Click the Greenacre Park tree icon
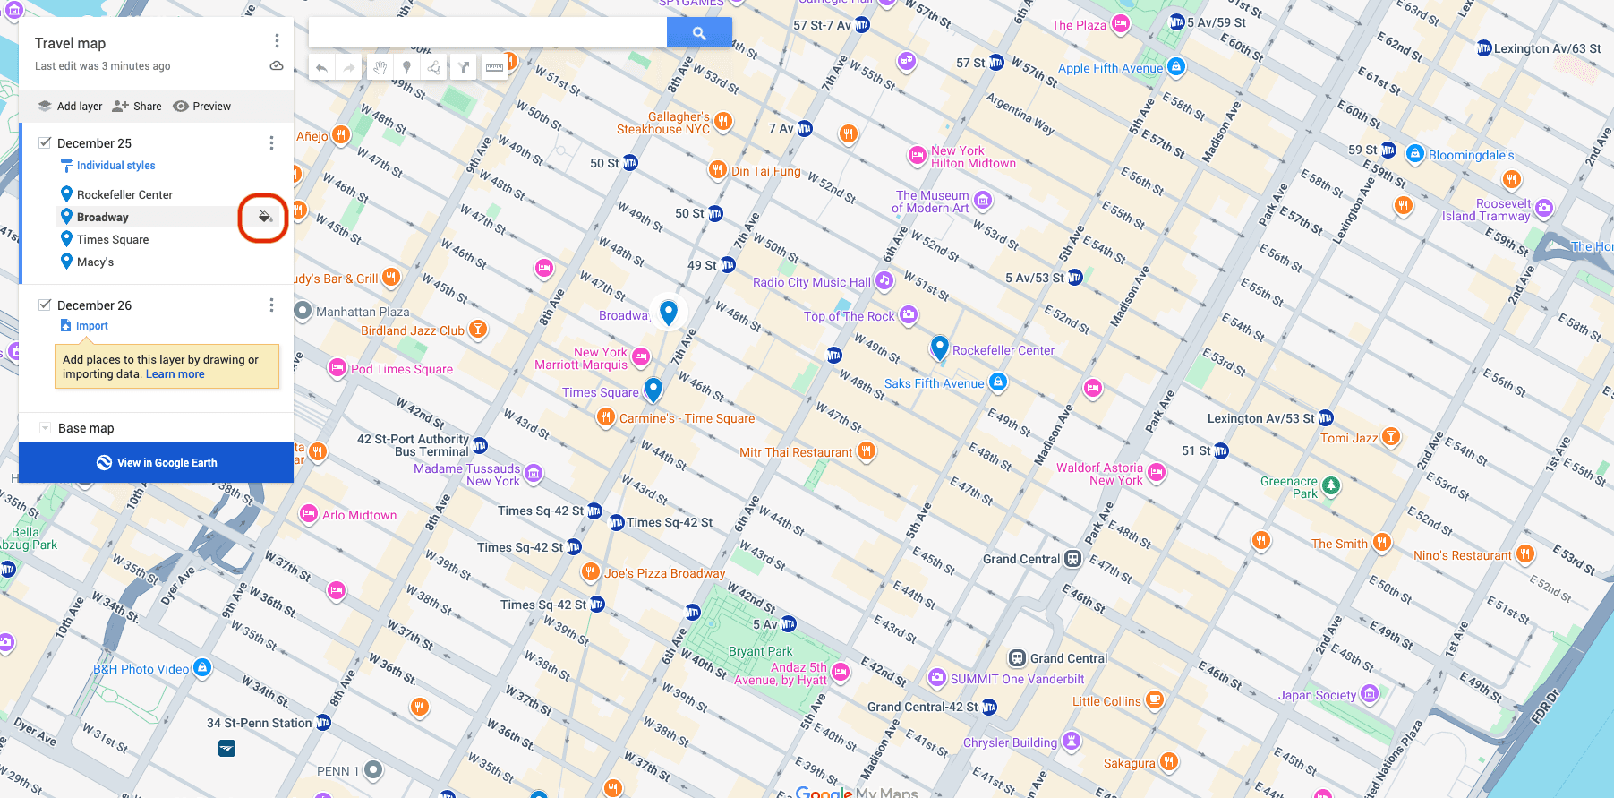The image size is (1614, 798). click(x=1331, y=486)
